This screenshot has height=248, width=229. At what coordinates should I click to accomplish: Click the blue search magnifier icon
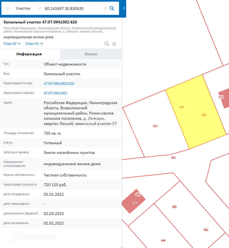(x=112, y=8)
